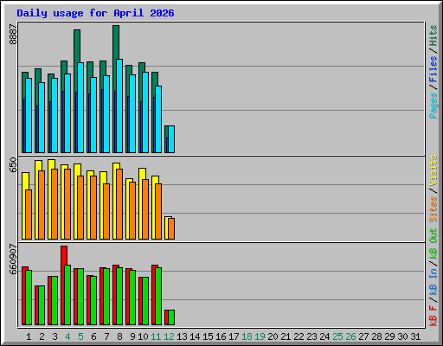Click the "Daily usage for April 2026" title
Screen dimensions: 443x346
95,14
